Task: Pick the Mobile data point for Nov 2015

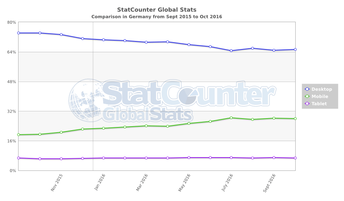Action: click(x=61, y=132)
